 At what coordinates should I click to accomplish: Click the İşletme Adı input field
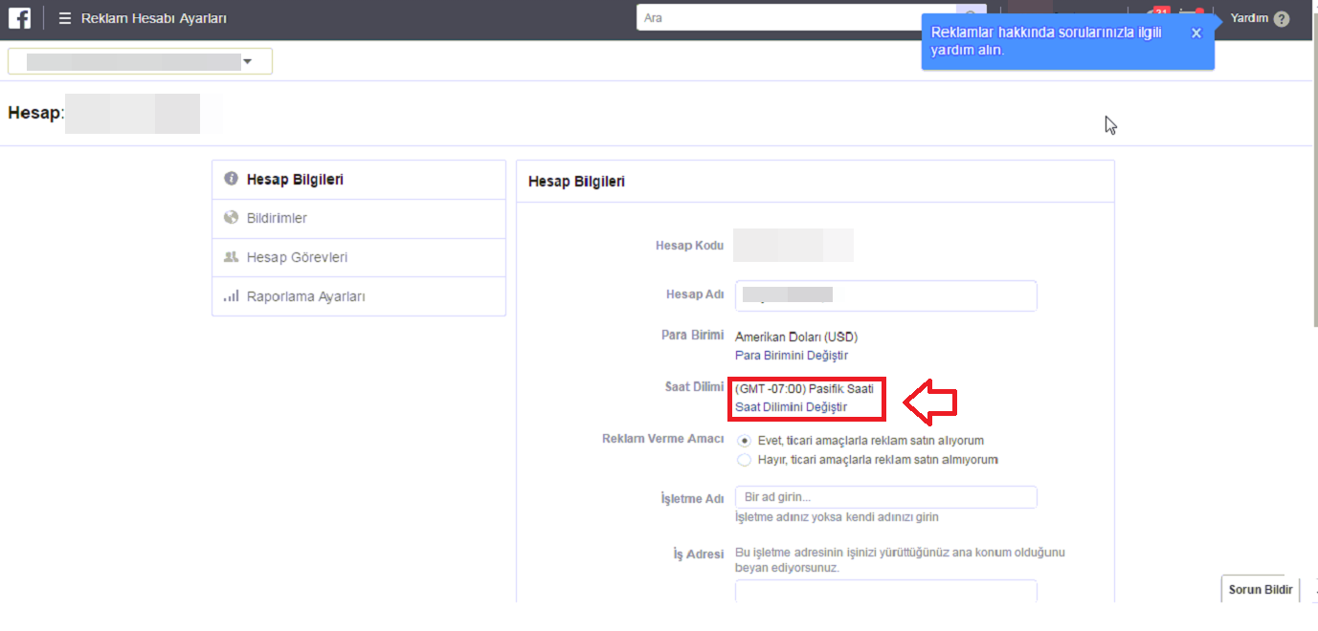click(x=886, y=497)
